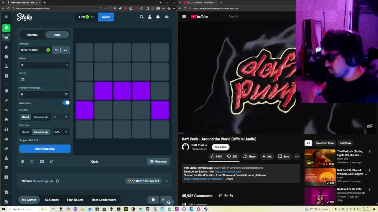This screenshot has height=212, width=378.
Task: Switch to Auto betting tab
Action: 57,35
